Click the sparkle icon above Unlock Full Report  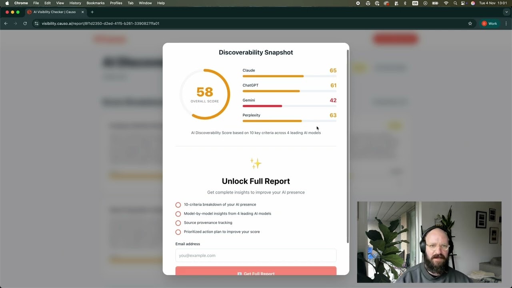256,163
